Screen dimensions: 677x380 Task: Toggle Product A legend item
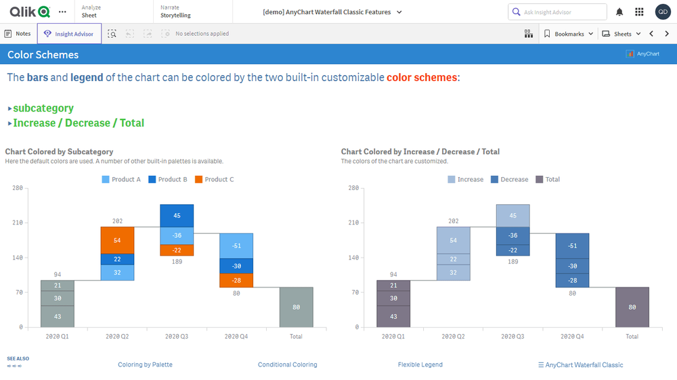(x=121, y=179)
